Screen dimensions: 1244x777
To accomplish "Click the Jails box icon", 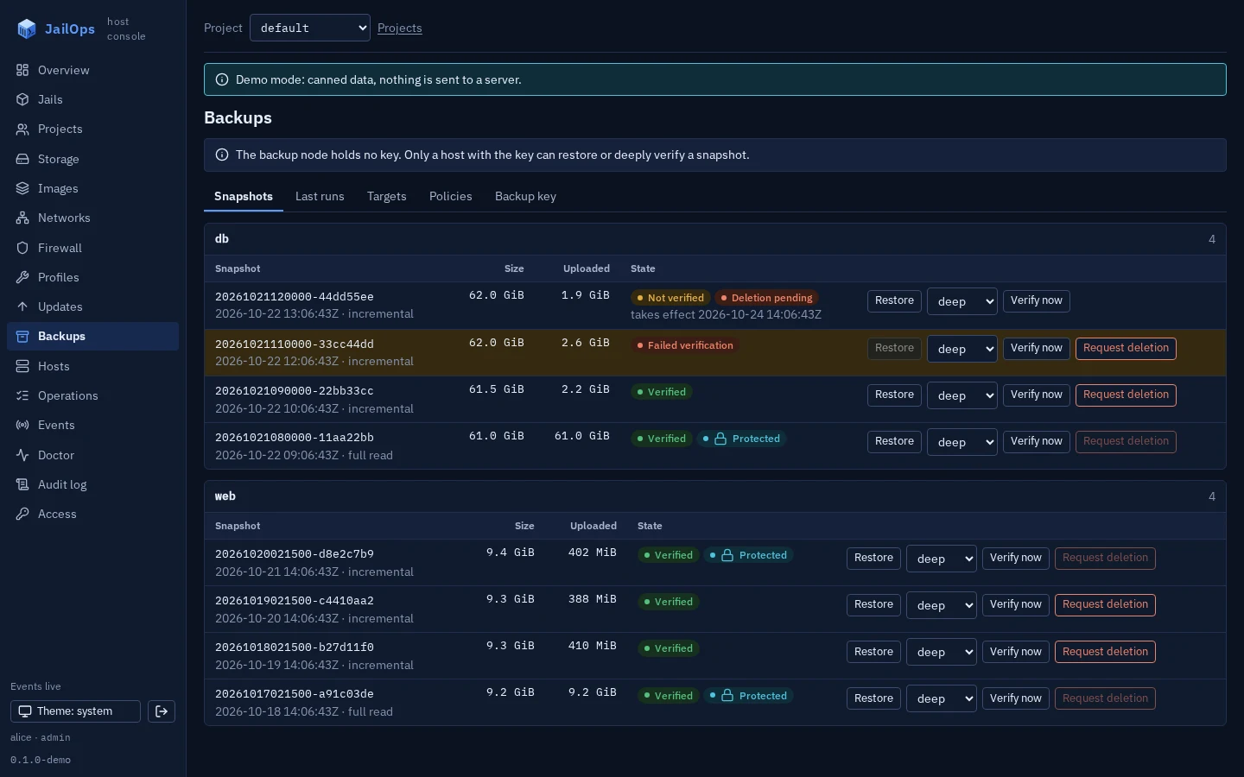I will (22, 99).
